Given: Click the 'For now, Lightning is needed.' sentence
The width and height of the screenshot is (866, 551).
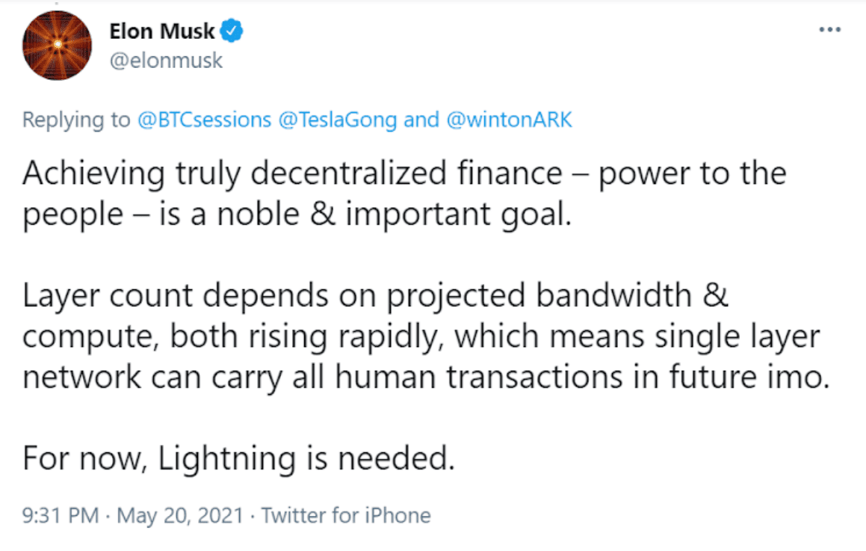Looking at the screenshot, I should tap(238, 459).
